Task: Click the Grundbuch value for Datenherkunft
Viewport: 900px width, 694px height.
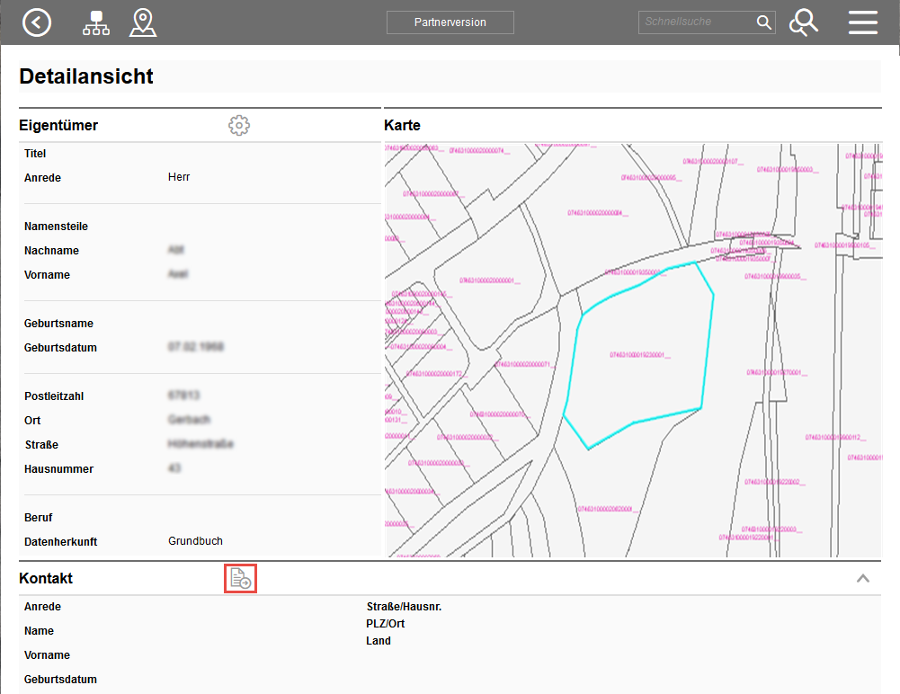Action: coord(195,541)
